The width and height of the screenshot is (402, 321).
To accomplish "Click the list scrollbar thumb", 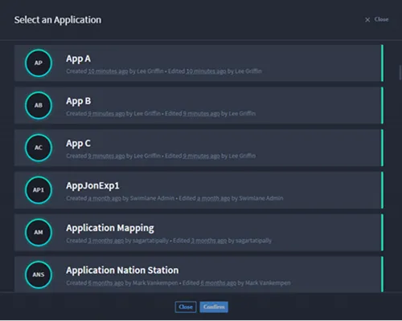I will [400, 72].
